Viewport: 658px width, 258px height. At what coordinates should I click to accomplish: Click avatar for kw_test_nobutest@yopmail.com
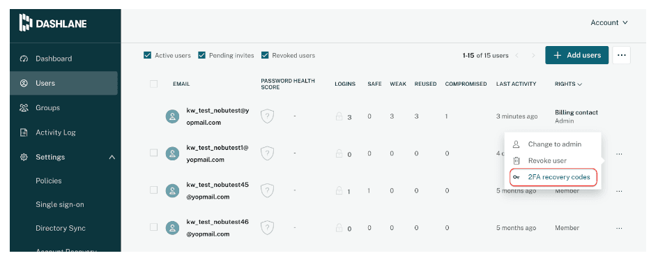(172, 116)
